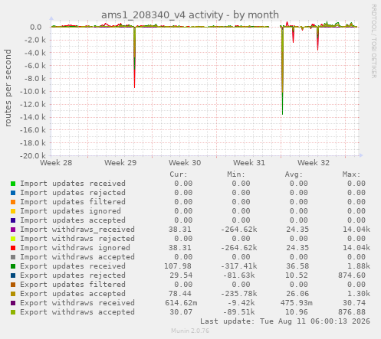
Task: Click the RRDTOOL / TOBI OETIKER side label
Action: click(x=373, y=41)
